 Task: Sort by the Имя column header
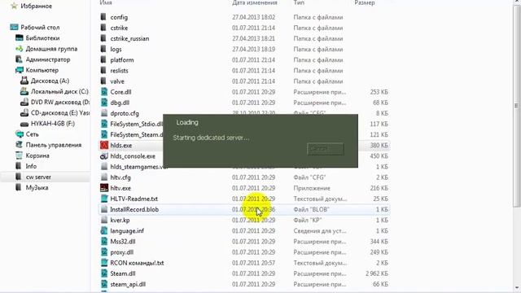106,2
